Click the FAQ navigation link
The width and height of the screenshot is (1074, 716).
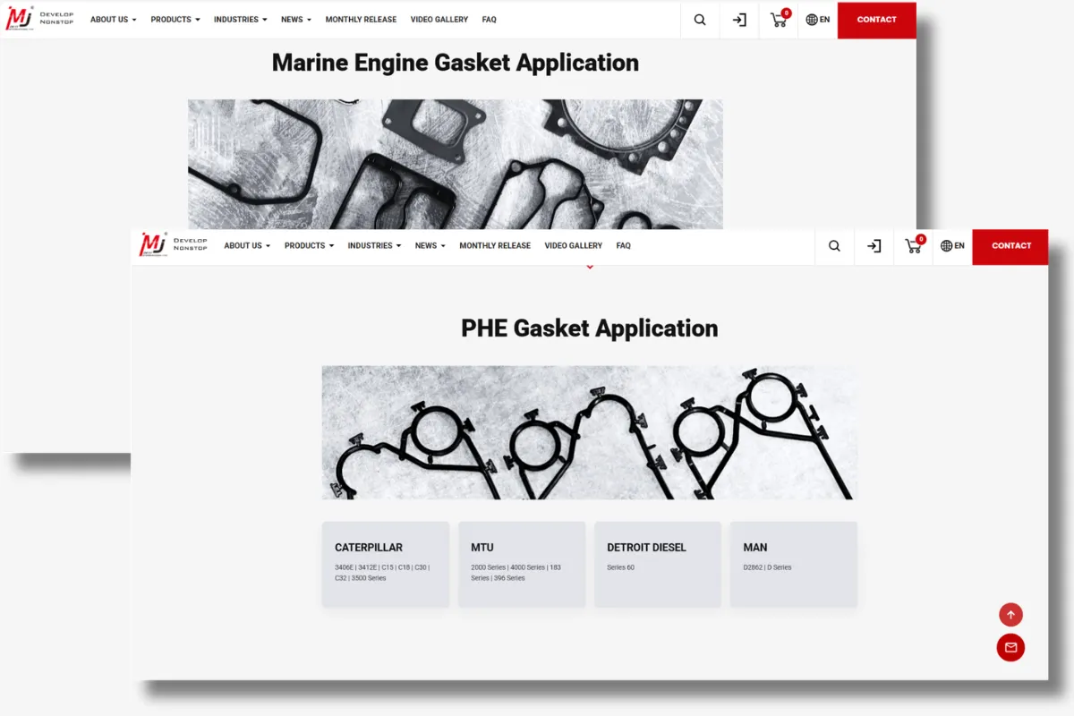623,245
